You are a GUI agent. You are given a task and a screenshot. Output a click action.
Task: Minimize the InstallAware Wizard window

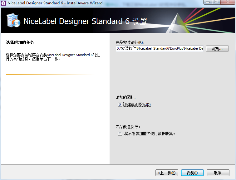coord(208,2)
